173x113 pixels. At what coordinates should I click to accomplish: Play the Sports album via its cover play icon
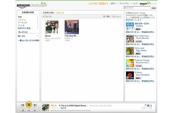[47, 33]
